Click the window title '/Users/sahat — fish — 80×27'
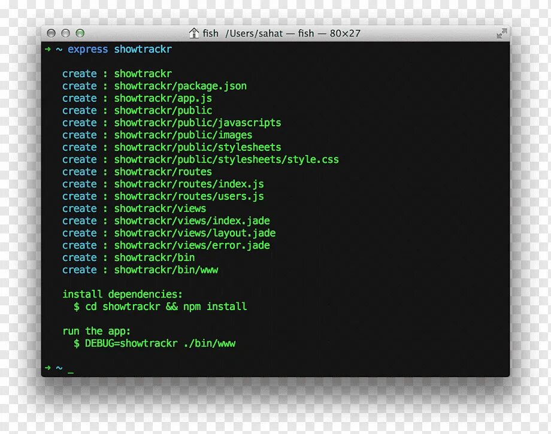Screen dimensions: 551x434 pos(293,34)
